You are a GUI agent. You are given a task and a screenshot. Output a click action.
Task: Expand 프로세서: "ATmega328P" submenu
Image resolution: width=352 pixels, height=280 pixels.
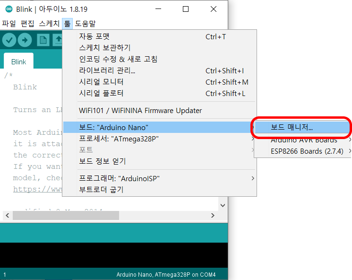[159, 139]
